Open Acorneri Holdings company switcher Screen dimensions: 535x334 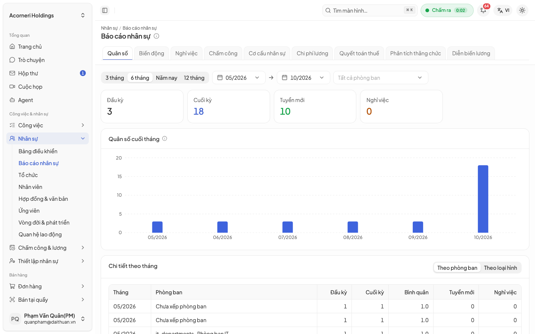point(48,15)
